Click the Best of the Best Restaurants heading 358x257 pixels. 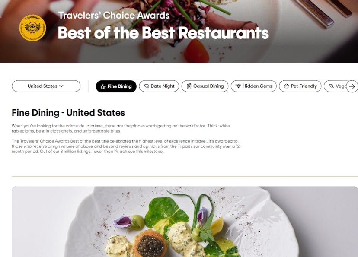click(x=163, y=33)
